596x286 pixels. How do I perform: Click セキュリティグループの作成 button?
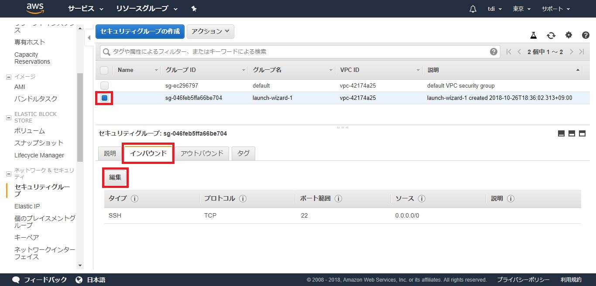coord(140,31)
